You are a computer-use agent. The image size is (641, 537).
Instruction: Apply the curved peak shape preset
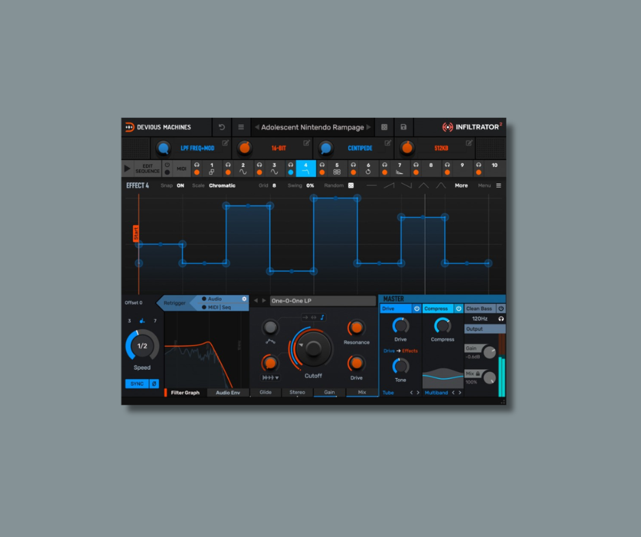[x=441, y=185]
